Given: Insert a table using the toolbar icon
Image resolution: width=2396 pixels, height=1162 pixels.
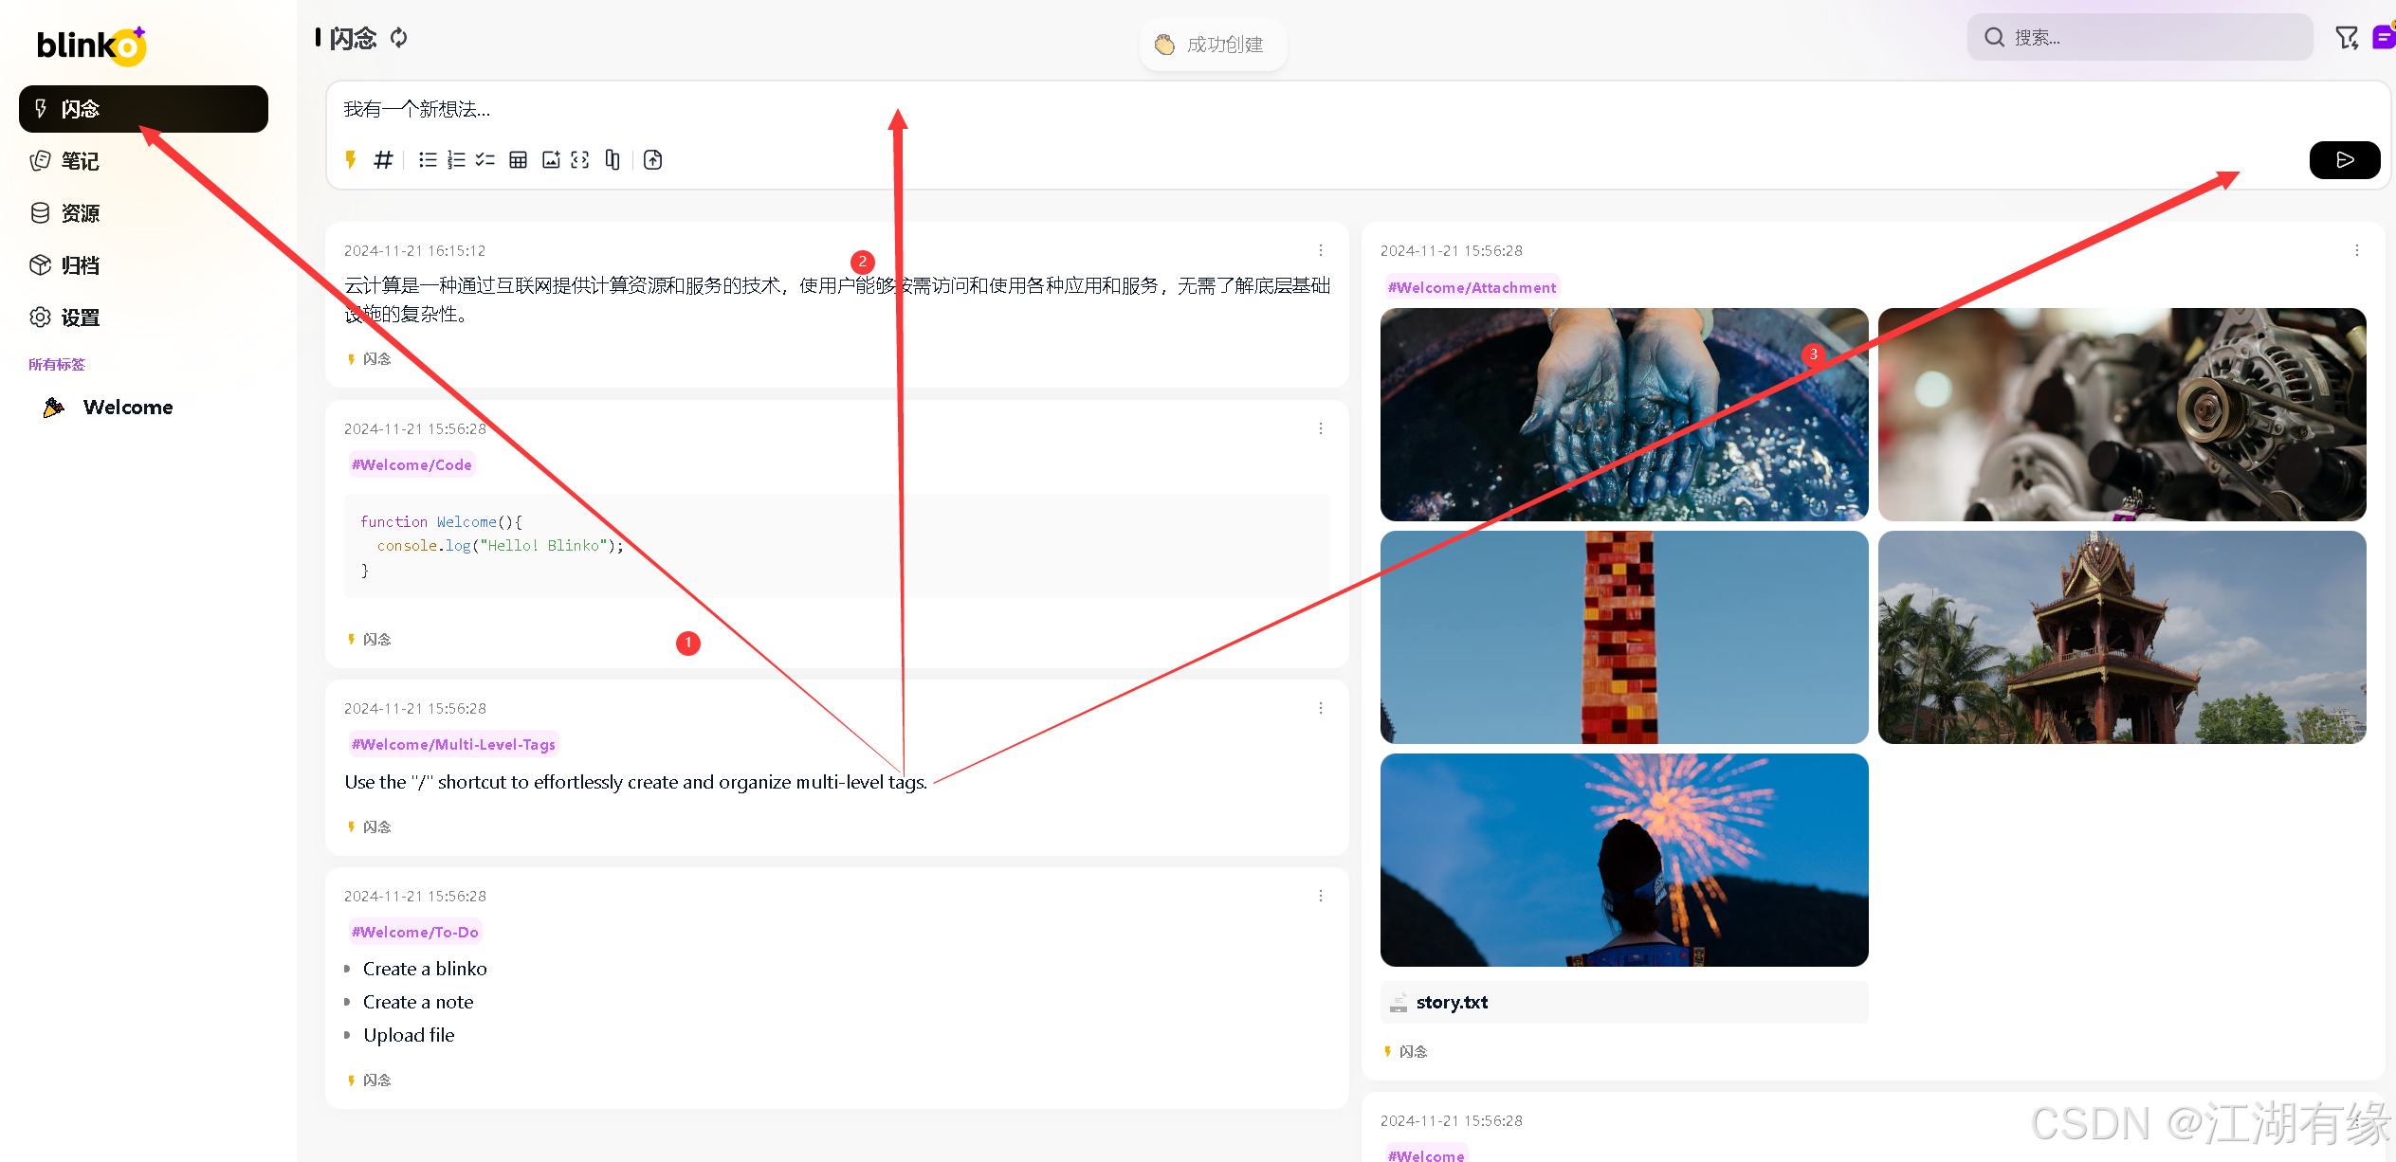Looking at the screenshot, I should [x=518, y=160].
